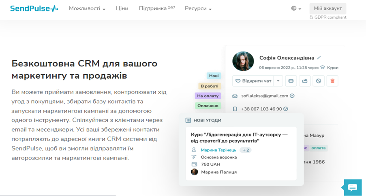This screenshot has height=196, width=366.
Task: Select the blue Нові status tag
Action: pos(214,76)
